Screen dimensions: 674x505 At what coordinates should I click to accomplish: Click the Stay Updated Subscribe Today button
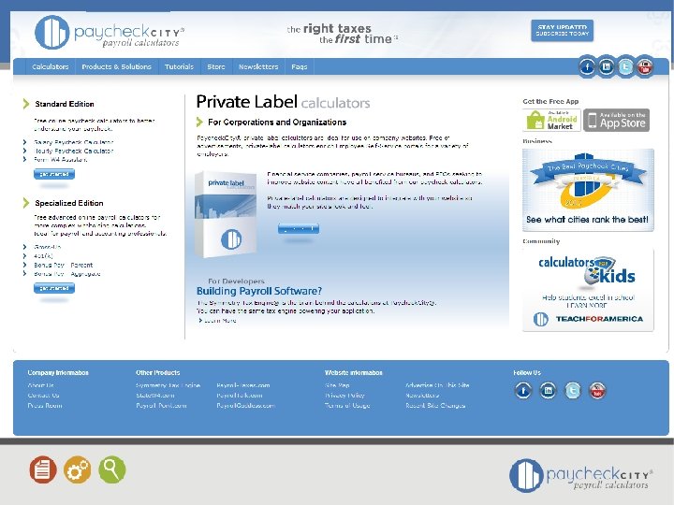[x=563, y=30]
